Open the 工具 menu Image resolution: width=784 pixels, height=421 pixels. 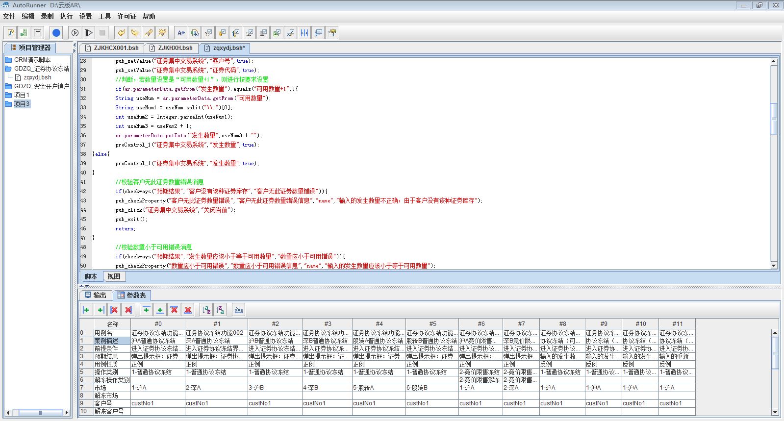104,16
